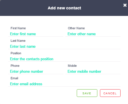Cancel adding the contact
128x104 pixels.
(110, 93)
